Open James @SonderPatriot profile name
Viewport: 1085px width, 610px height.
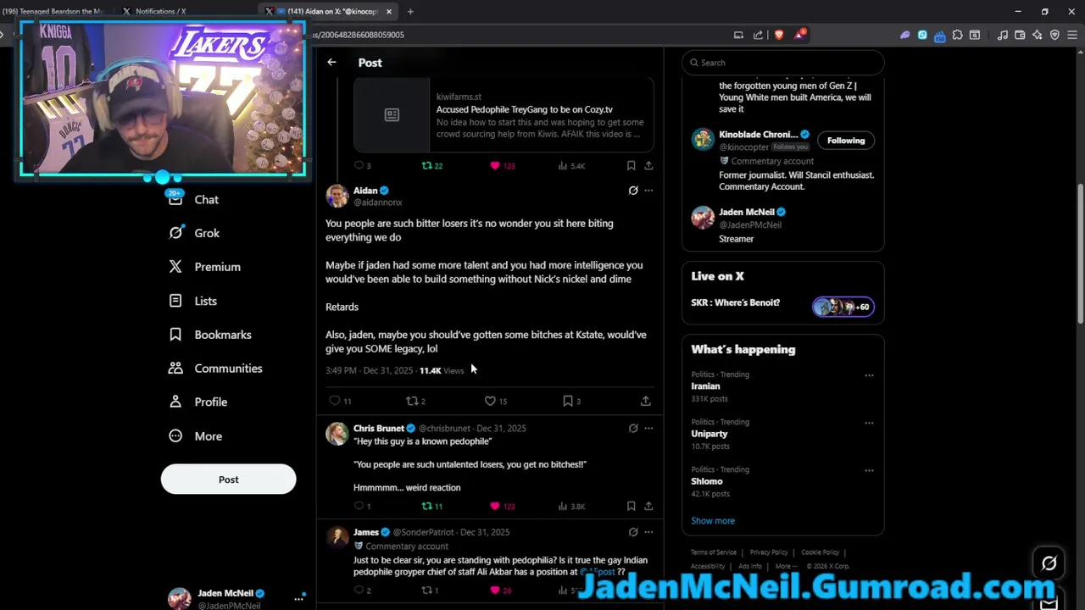[x=365, y=532]
